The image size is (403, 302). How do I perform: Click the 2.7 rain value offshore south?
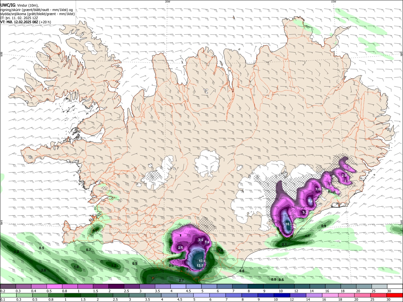tap(181, 280)
